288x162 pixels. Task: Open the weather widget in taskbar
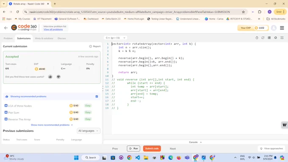[x=14, y=157]
